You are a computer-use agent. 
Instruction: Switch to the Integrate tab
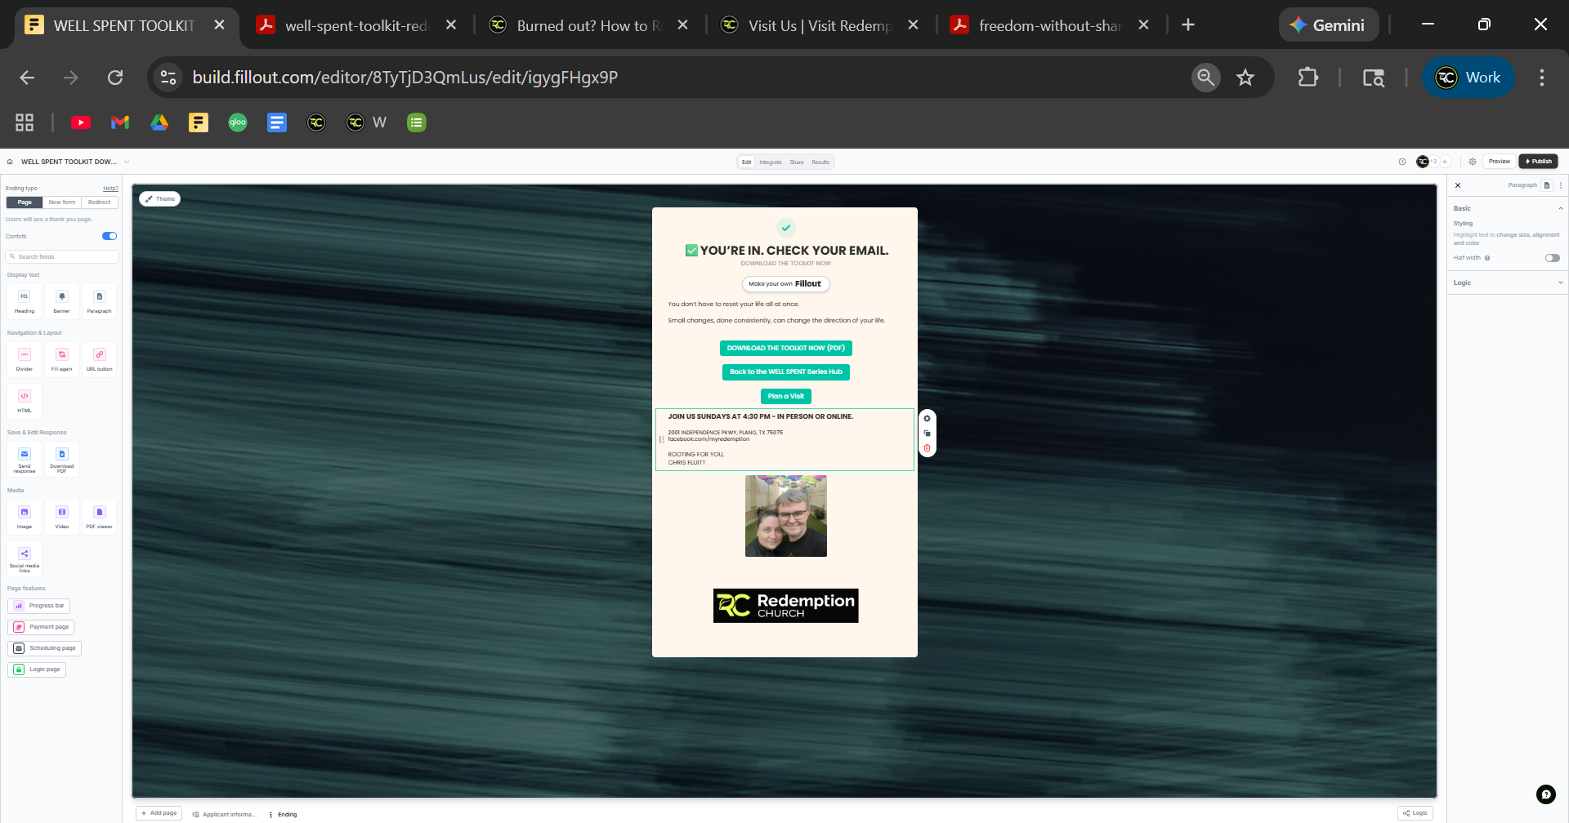(770, 162)
